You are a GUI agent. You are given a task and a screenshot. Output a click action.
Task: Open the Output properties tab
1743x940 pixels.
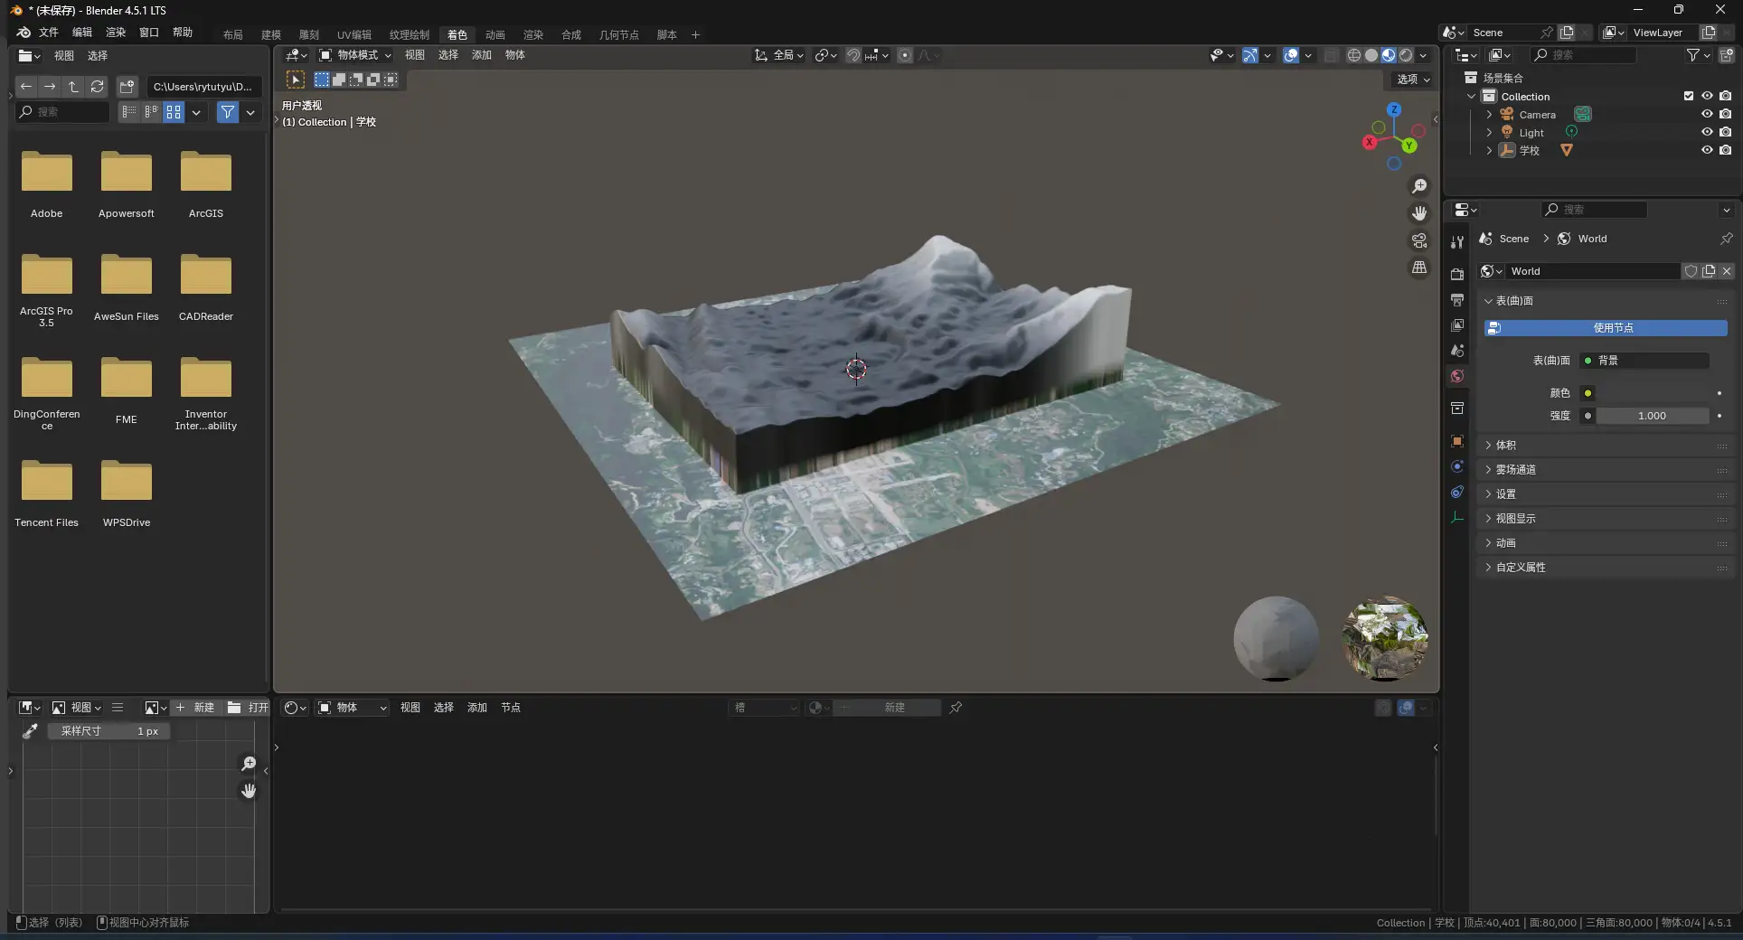pyautogui.click(x=1456, y=298)
